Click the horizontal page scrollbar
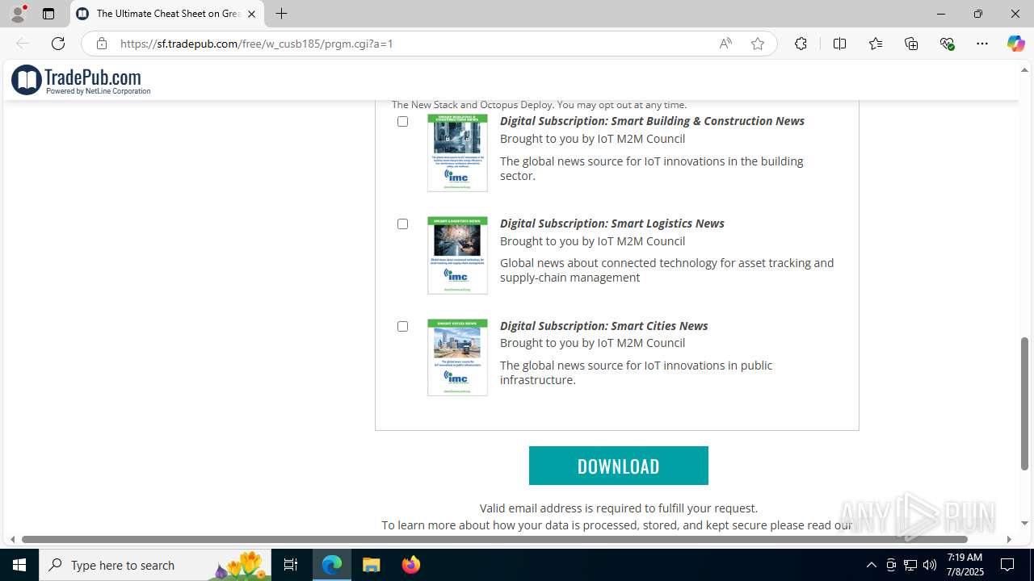This screenshot has height=581, width=1034. (x=494, y=539)
